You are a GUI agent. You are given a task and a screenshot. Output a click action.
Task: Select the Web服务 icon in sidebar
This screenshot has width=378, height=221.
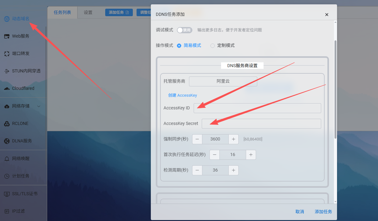coord(7,36)
